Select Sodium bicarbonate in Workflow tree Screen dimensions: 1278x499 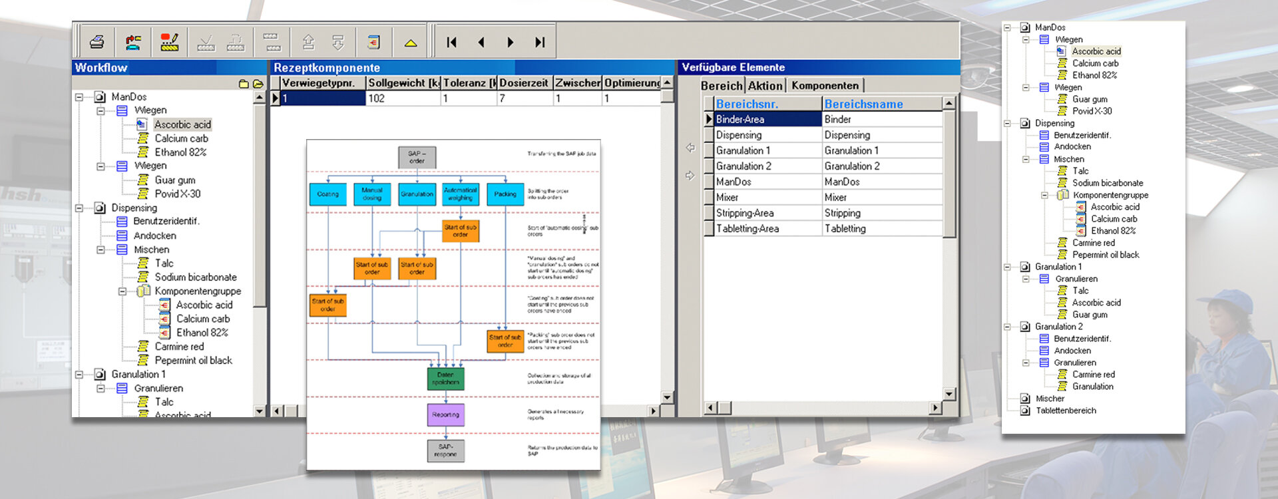click(196, 277)
